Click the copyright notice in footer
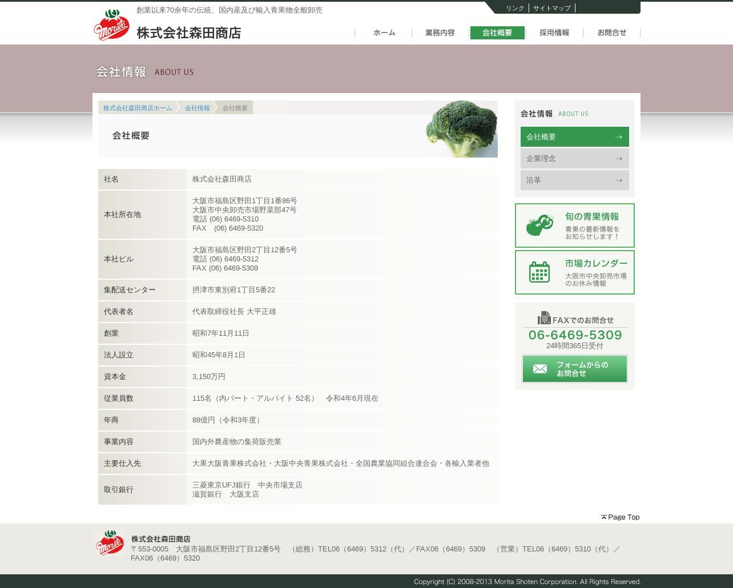 pyautogui.click(x=527, y=582)
